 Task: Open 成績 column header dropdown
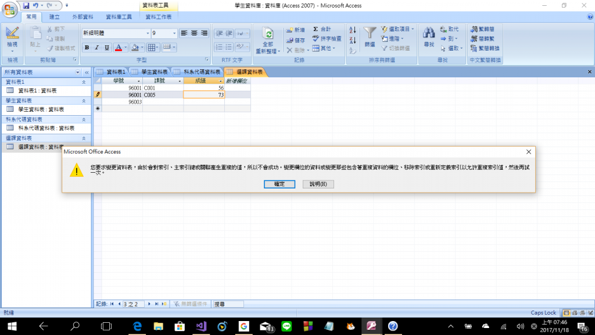[x=220, y=81]
